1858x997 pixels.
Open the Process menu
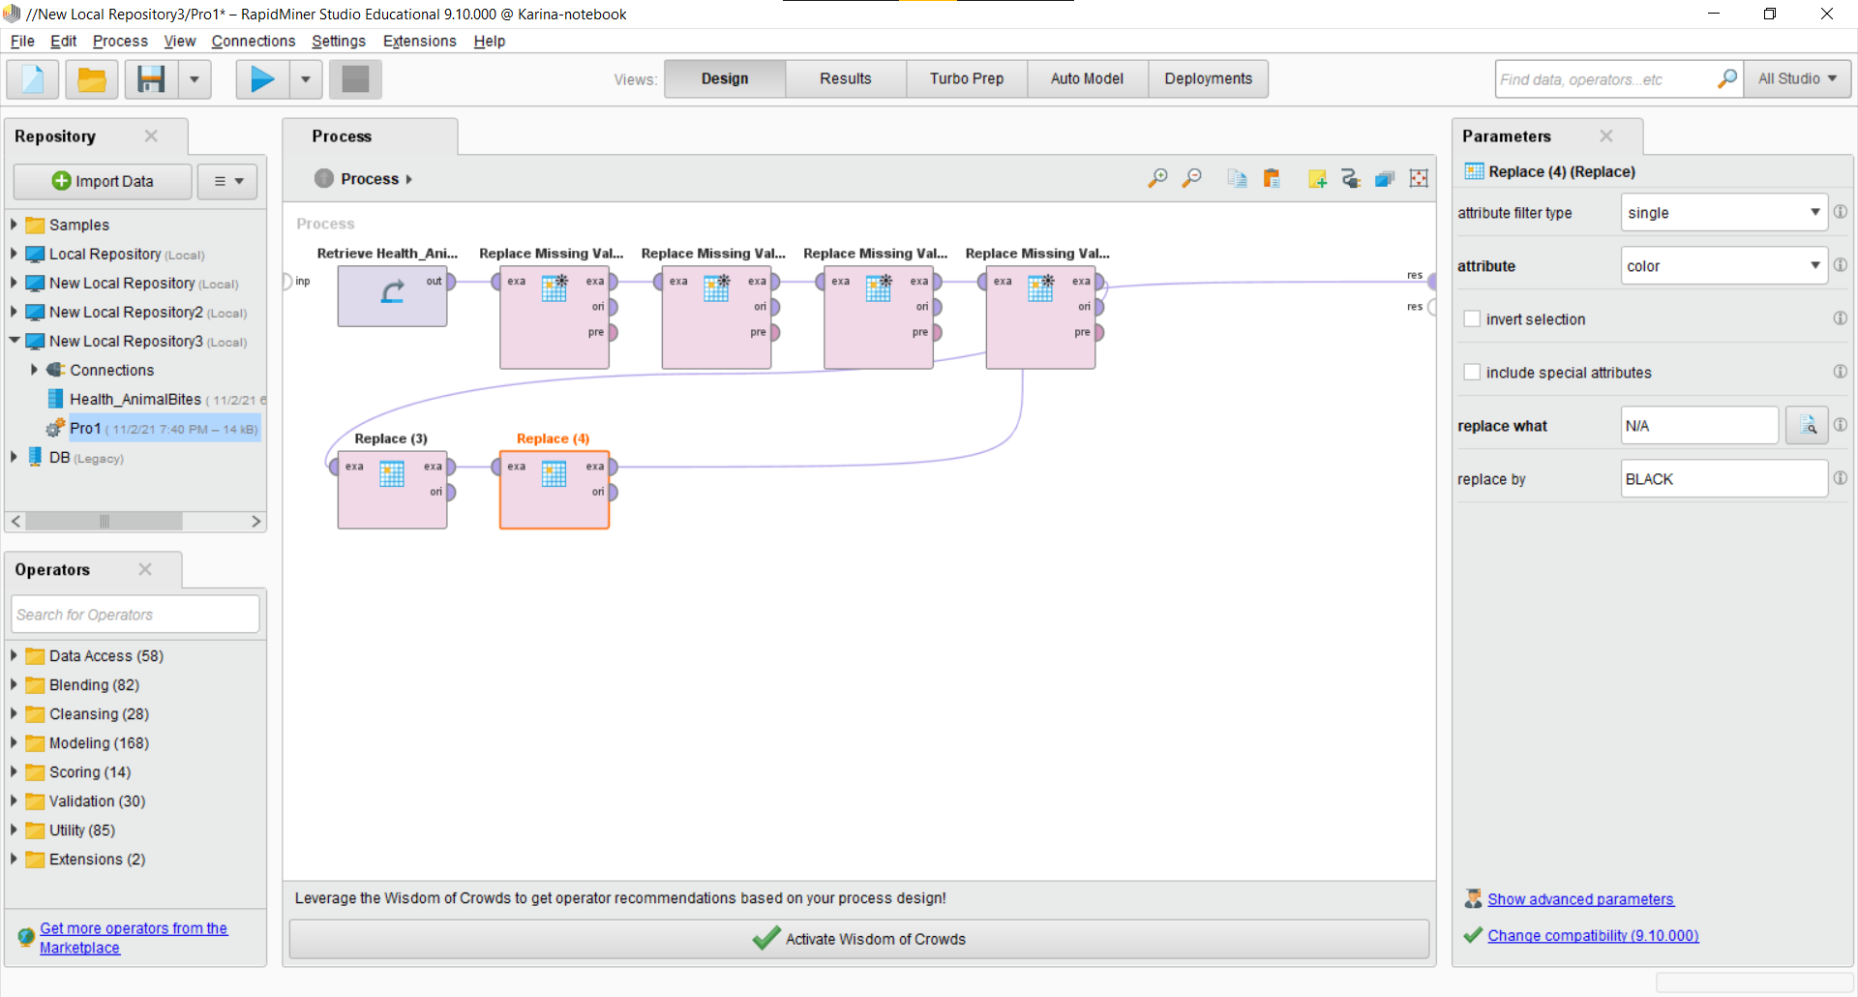[x=120, y=41]
